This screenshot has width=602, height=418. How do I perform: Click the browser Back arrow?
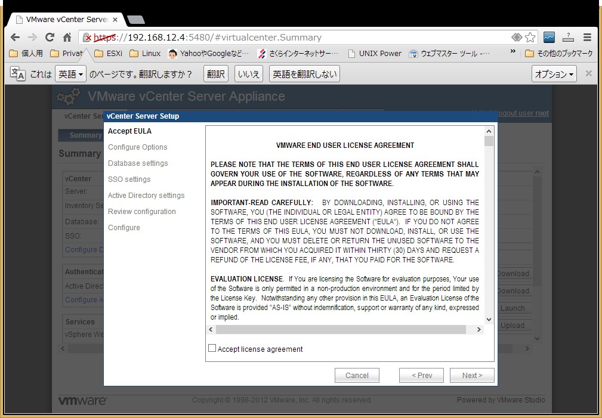click(x=15, y=37)
